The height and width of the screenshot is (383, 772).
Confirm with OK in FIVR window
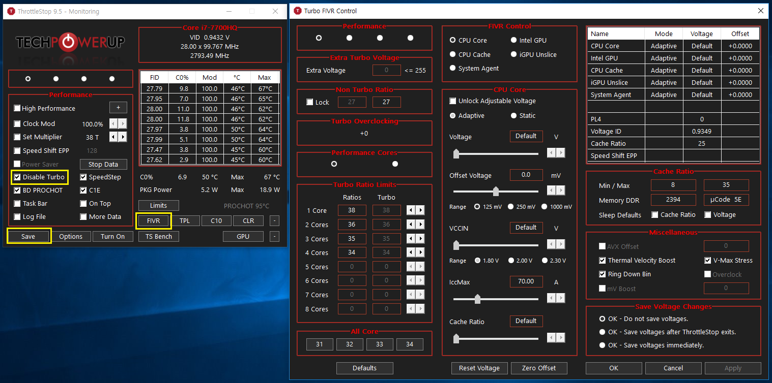tap(614, 368)
